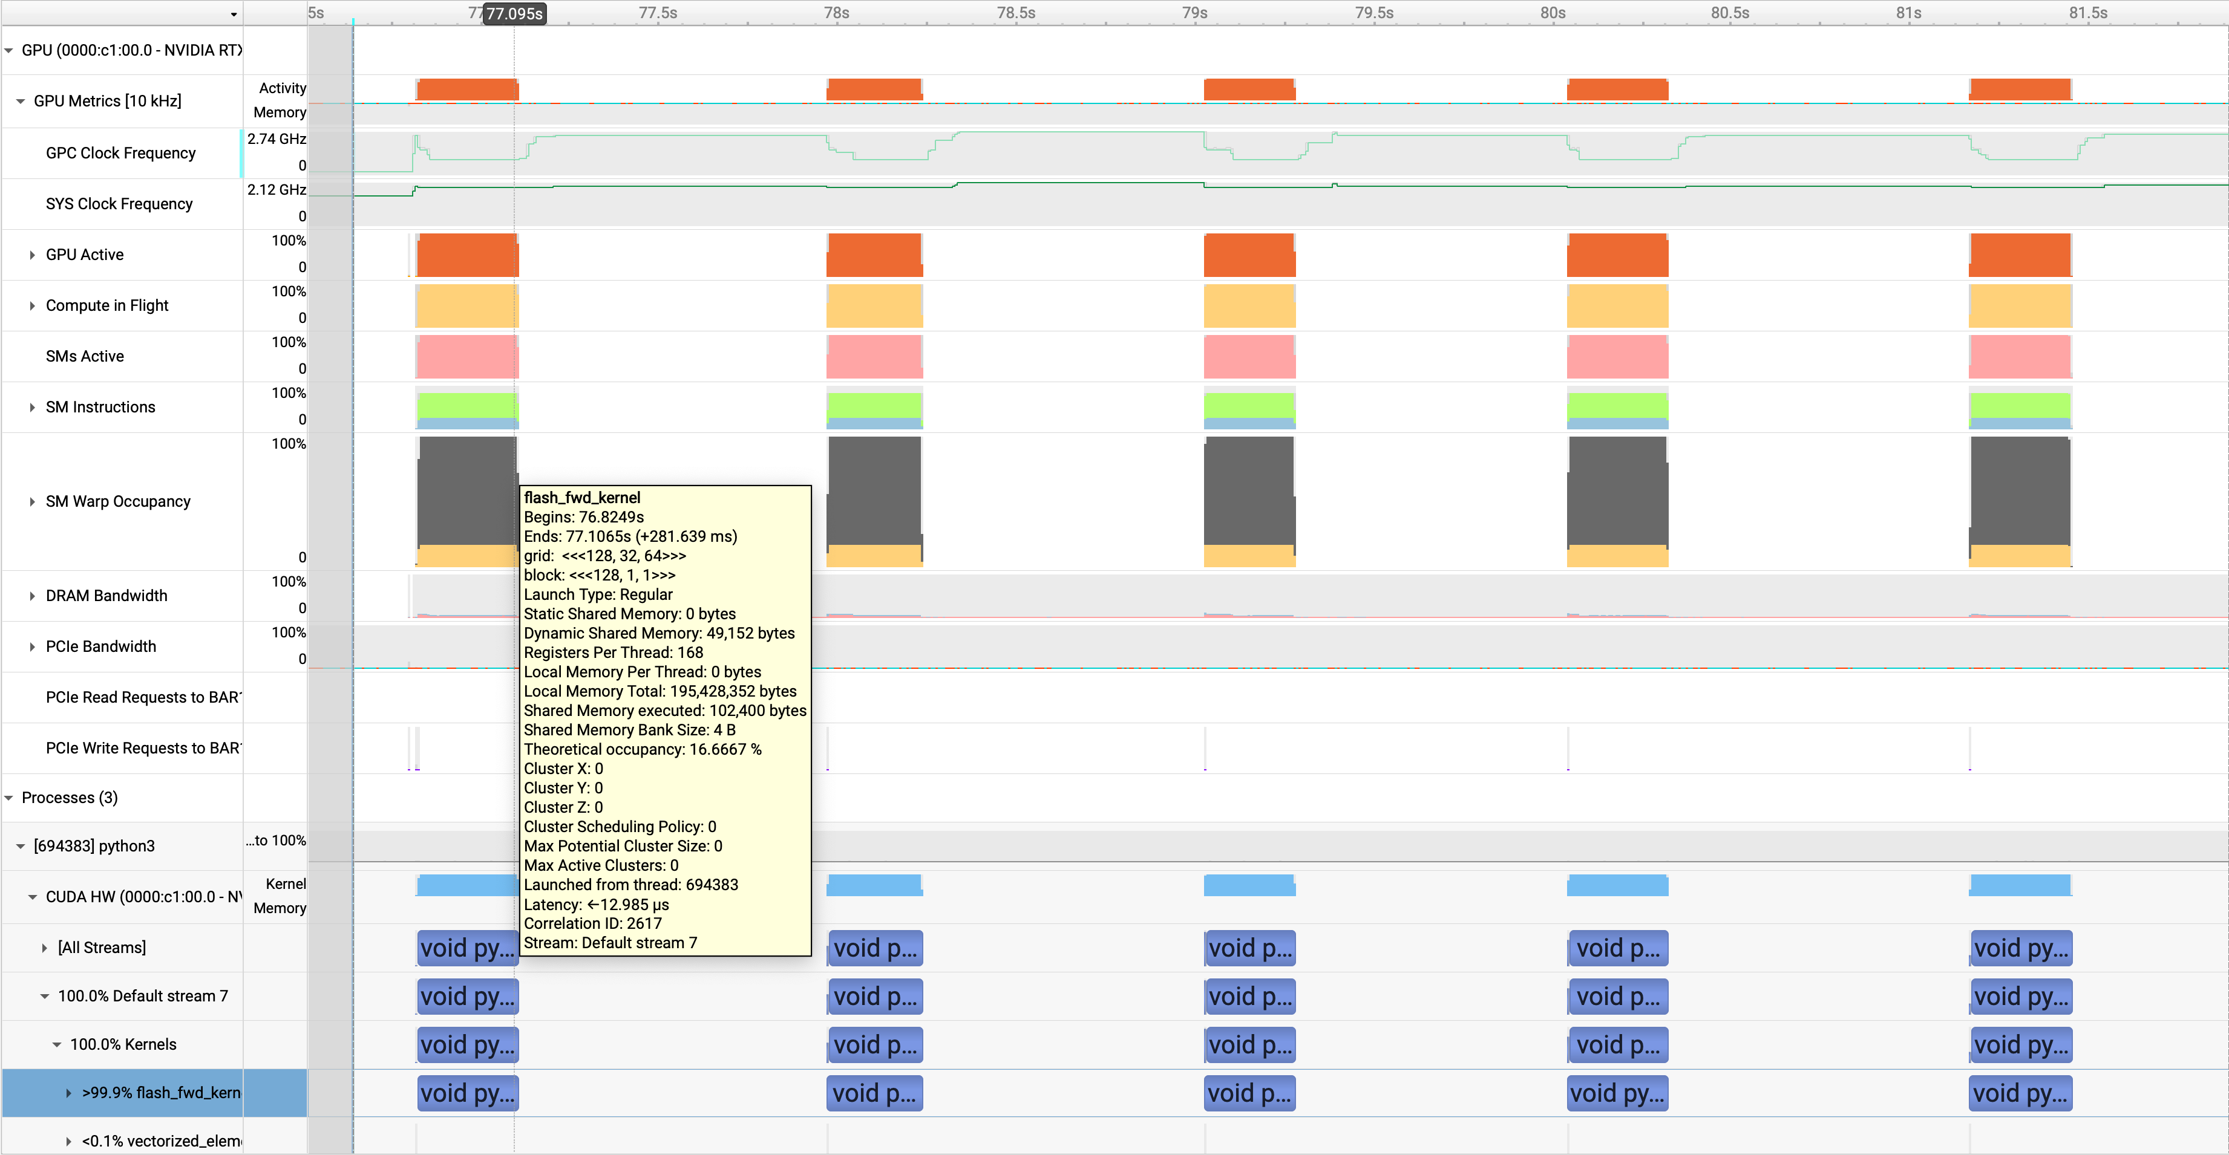Collapse the GPU (0000:c1:00.0) row
Screen dimensions: 2229x1155
pos(10,50)
